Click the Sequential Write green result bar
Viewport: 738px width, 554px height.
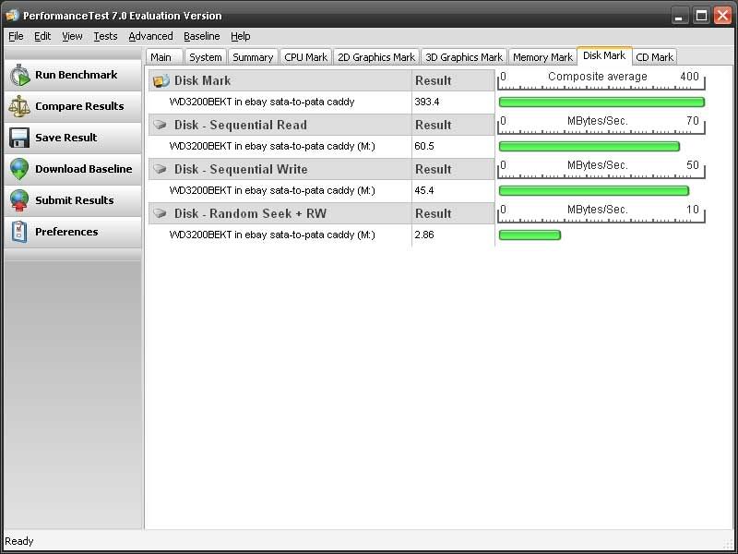pos(594,190)
